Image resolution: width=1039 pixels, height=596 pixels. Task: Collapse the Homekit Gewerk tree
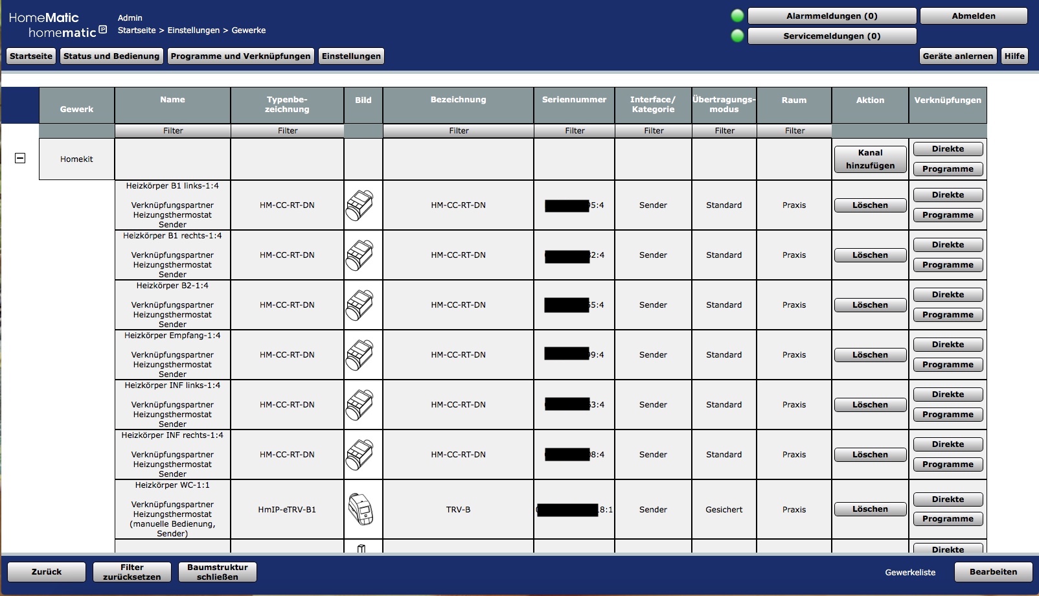20,158
